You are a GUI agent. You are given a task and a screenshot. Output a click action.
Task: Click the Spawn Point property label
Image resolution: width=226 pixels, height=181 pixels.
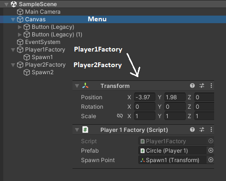[x=98, y=160]
